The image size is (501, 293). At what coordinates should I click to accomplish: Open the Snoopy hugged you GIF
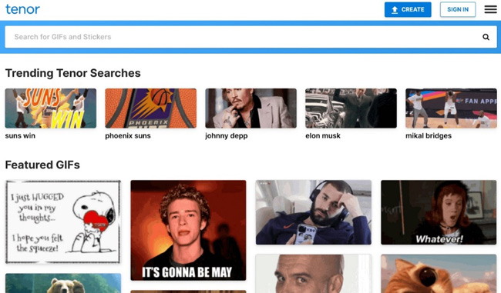pyautogui.click(x=63, y=222)
